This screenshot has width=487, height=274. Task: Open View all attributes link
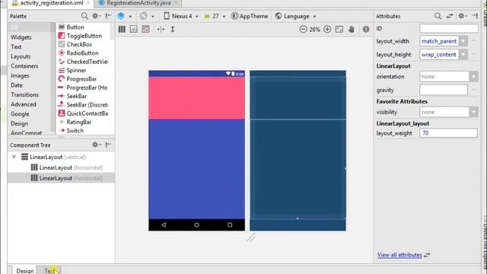point(399,255)
